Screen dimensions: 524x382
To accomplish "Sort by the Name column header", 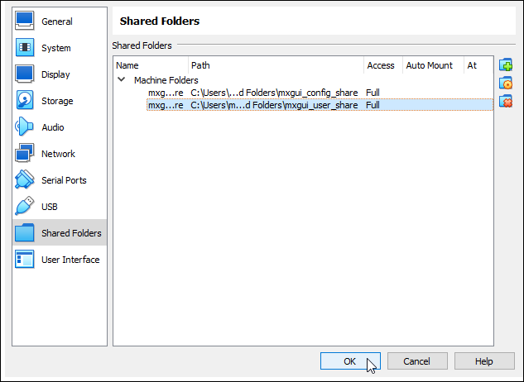I will [x=149, y=65].
